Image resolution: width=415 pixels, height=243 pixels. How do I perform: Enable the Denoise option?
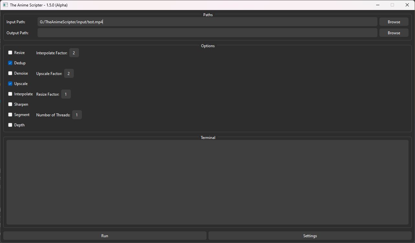(10, 73)
